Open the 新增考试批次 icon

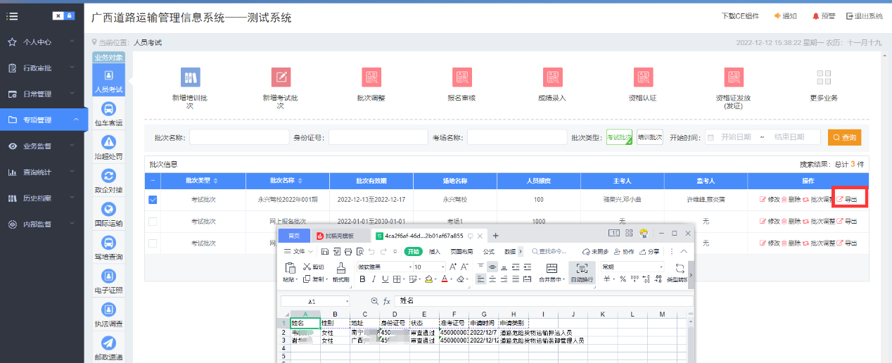coord(281,77)
